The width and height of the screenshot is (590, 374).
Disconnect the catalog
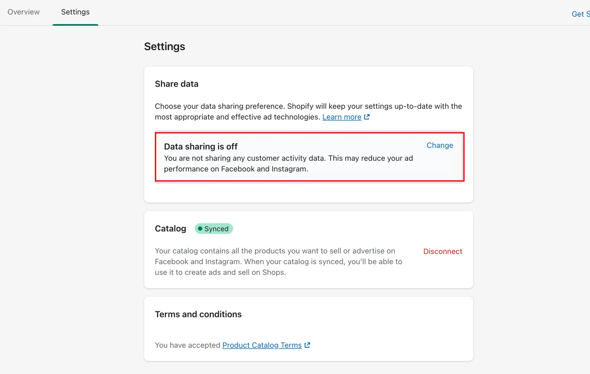442,251
